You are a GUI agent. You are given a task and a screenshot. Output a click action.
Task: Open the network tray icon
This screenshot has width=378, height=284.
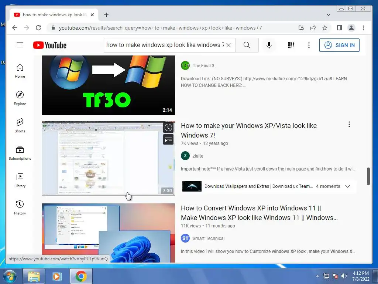coord(326,276)
